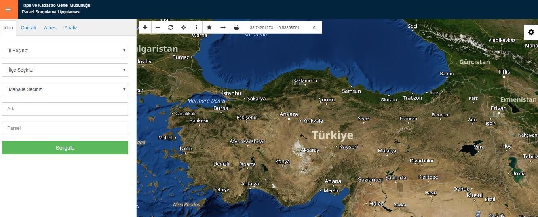Click the Sivas label on map
Viewport: 538px width, 217px height.
tap(363, 118)
